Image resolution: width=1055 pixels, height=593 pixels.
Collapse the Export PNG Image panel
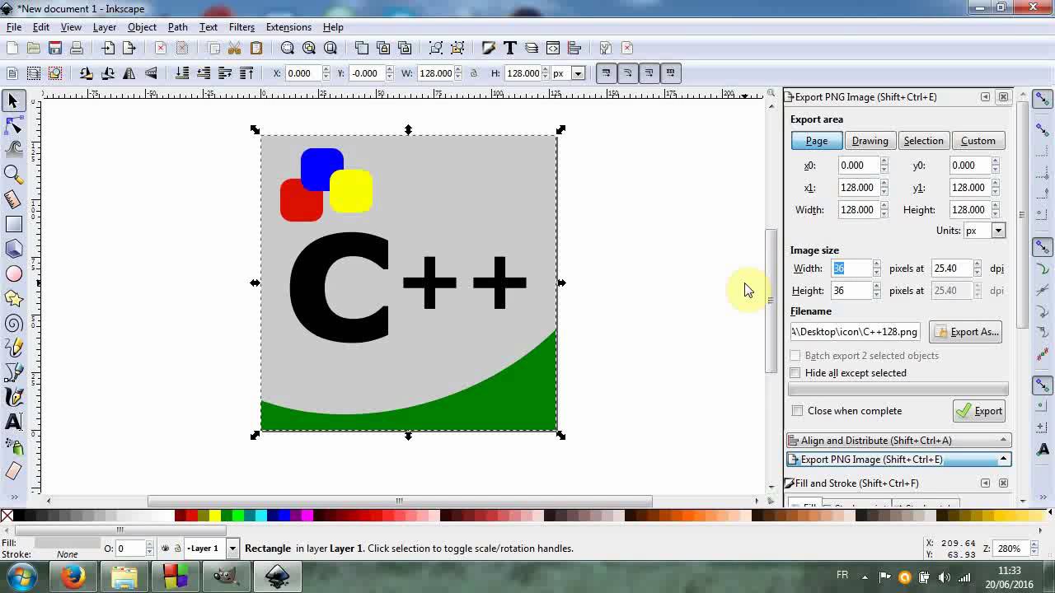point(1003,459)
